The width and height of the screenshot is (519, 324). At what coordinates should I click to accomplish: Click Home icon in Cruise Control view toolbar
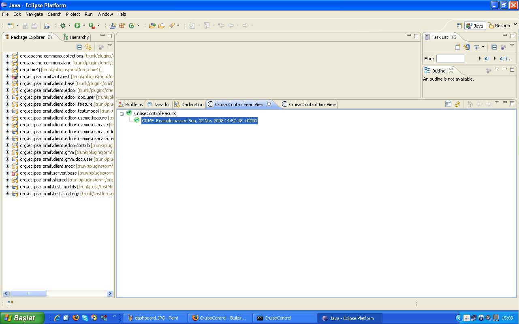(x=470, y=104)
